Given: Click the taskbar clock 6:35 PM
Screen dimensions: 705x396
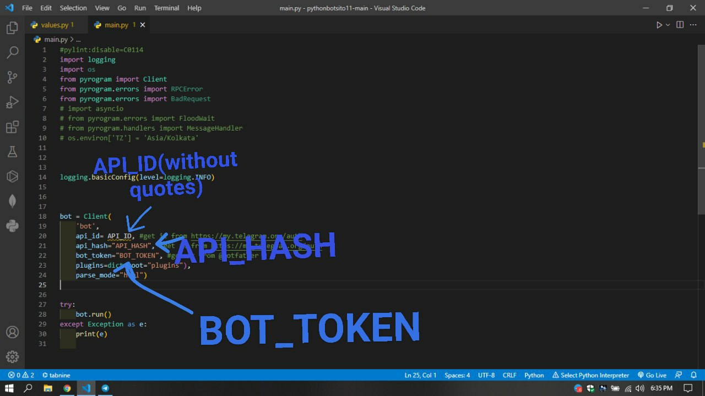Looking at the screenshot, I should point(661,388).
